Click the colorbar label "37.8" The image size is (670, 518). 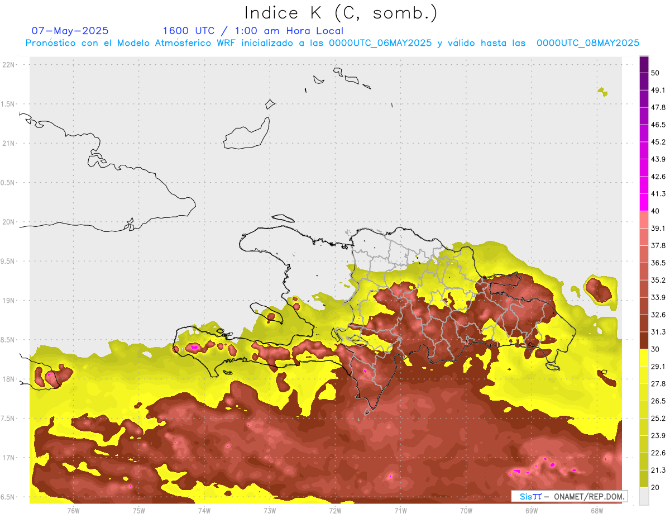[x=658, y=245]
